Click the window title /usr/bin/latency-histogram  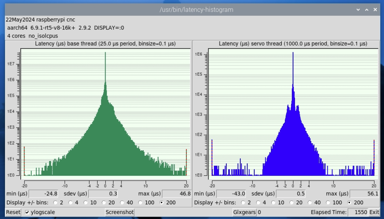[x=197, y=10]
